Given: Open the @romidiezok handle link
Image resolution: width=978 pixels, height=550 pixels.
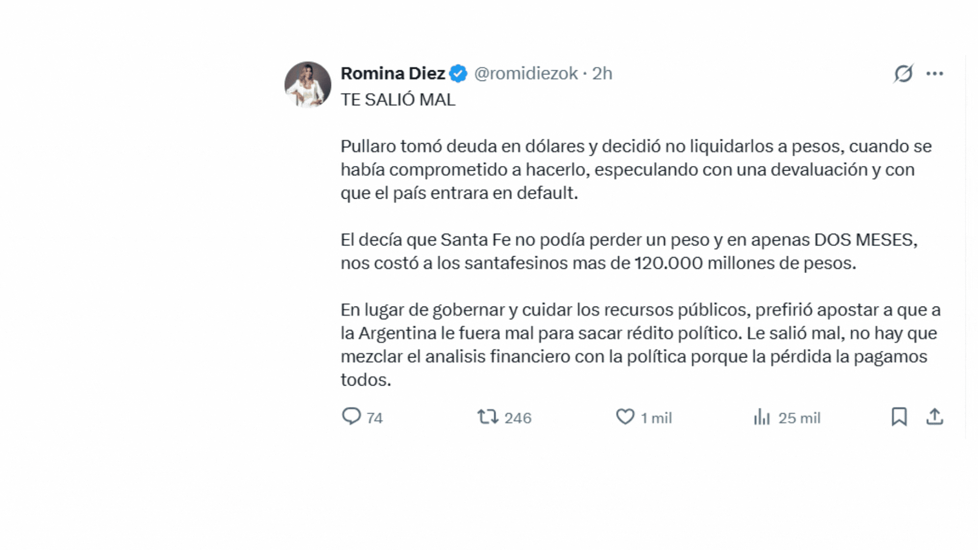Looking at the screenshot, I should click(526, 73).
